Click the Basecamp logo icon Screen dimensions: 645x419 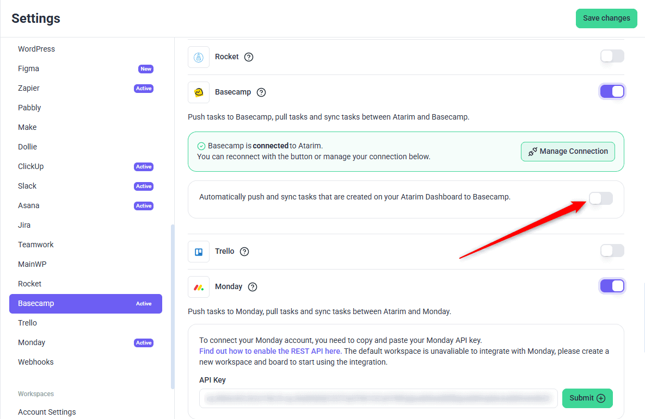click(199, 92)
